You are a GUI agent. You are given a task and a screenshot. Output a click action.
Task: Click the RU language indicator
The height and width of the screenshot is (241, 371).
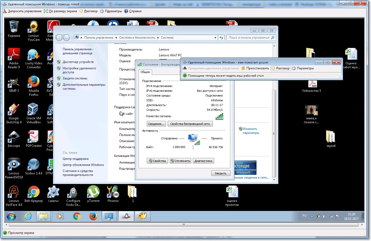coord(305,216)
